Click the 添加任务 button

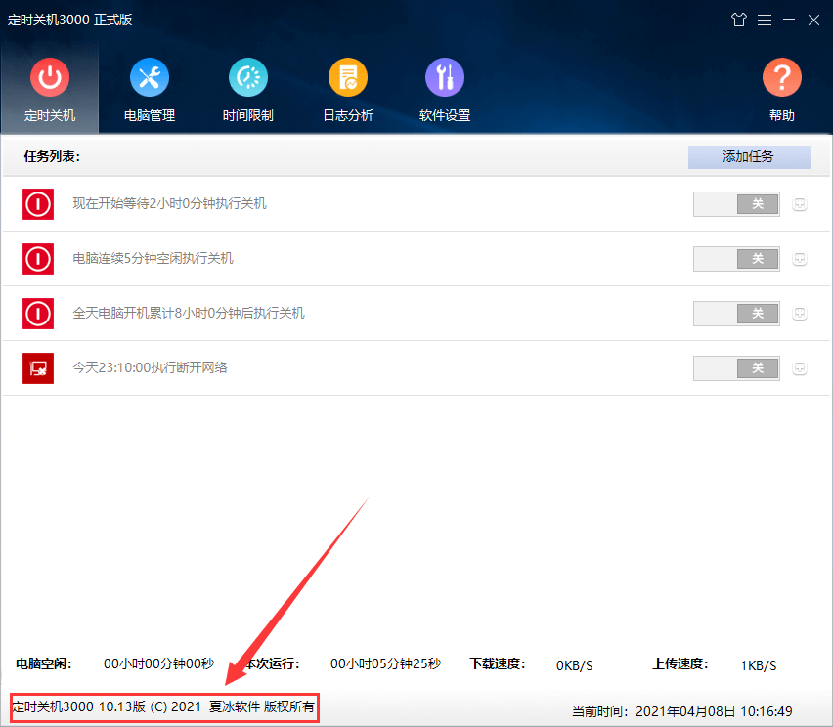point(749,157)
